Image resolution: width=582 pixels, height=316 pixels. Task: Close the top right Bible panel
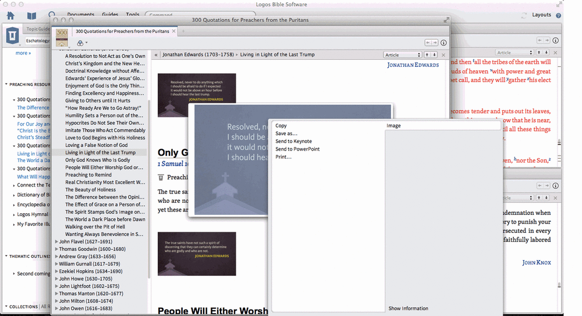point(555,53)
